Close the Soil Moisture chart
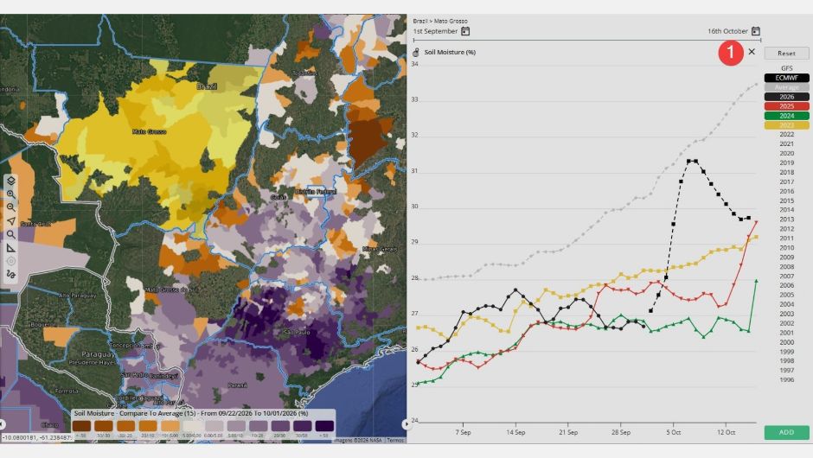 pos(752,52)
